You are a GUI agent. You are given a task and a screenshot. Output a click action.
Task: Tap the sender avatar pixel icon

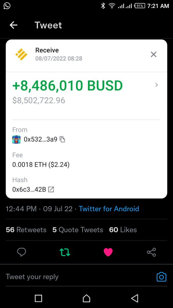pos(16,140)
